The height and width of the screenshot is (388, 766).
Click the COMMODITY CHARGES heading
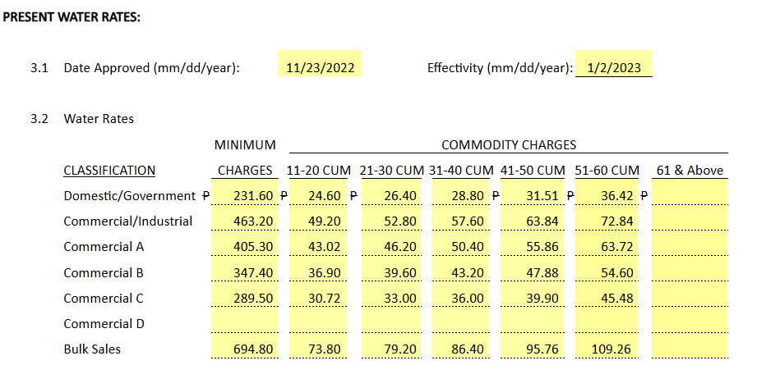click(509, 144)
